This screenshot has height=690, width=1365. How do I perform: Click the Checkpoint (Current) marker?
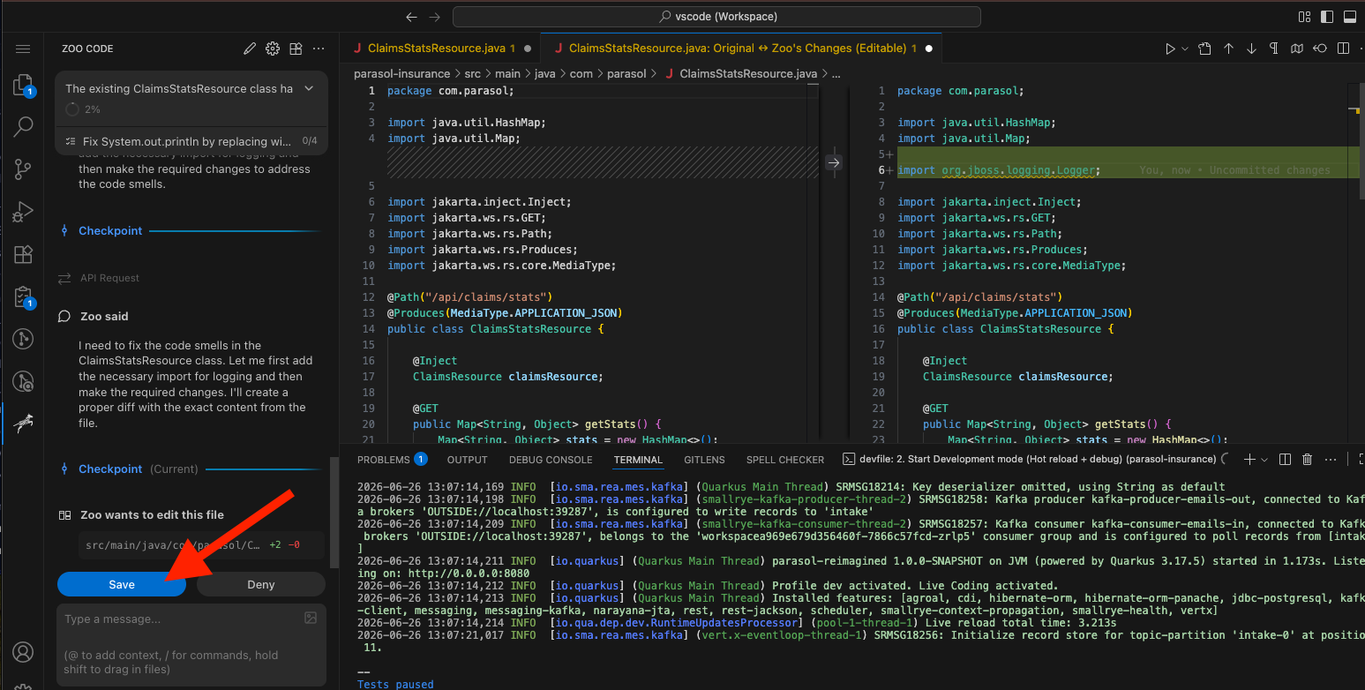pos(110,469)
